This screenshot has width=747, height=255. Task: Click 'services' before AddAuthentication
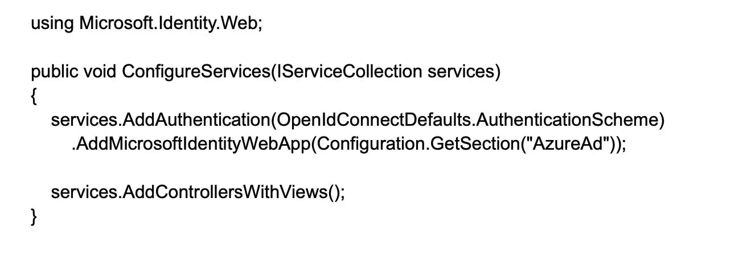coord(84,121)
